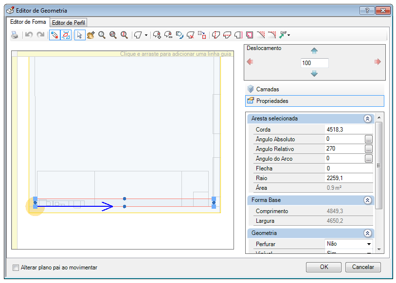This screenshot has height=283, width=396.
Task: Switch to Editor de Perfil tab
Action: point(69,23)
